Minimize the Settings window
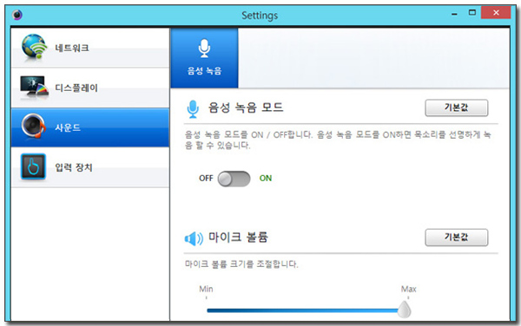521x326 pixels. pyautogui.click(x=454, y=14)
